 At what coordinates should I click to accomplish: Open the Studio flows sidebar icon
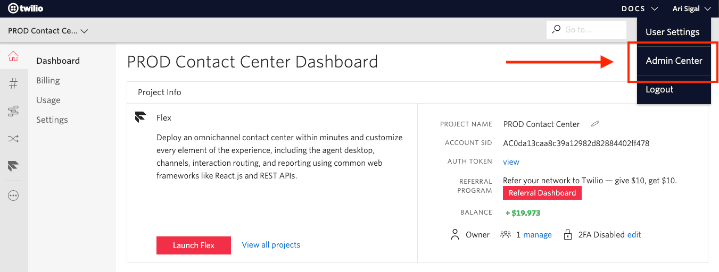coord(13,111)
